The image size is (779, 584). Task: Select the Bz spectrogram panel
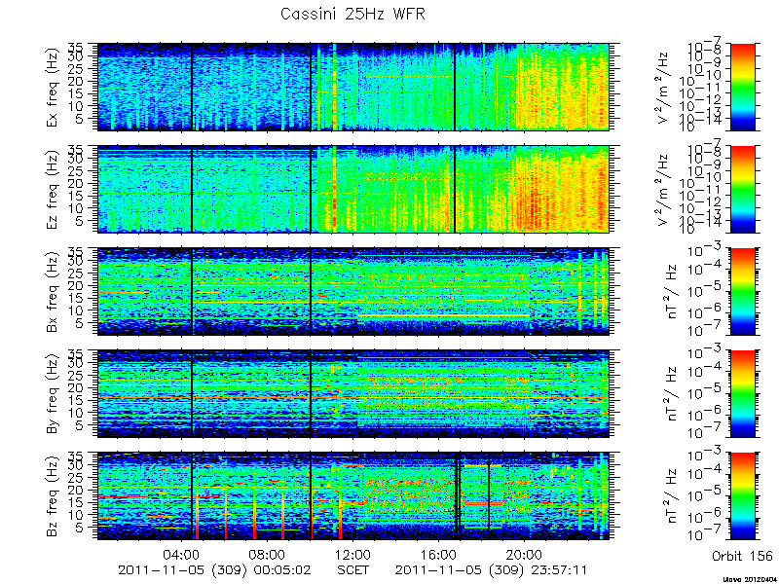353,496
